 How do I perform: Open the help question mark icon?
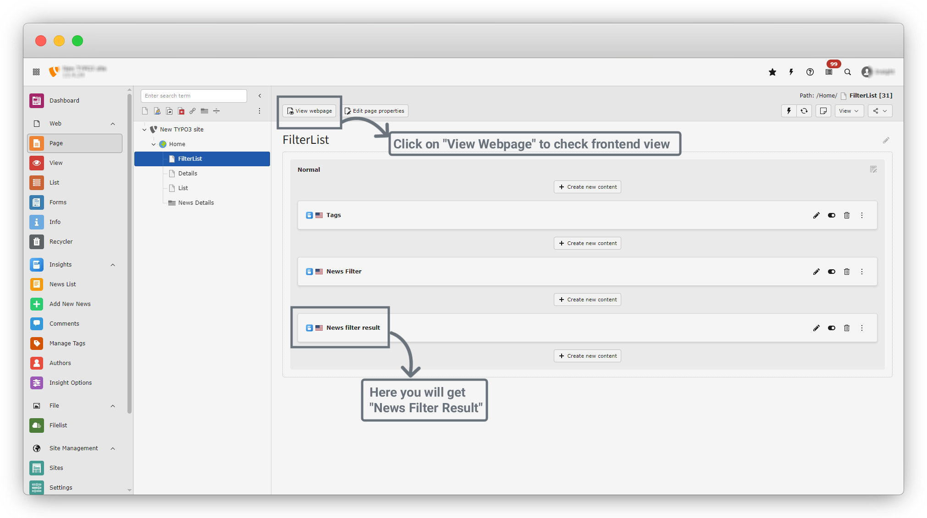point(810,72)
